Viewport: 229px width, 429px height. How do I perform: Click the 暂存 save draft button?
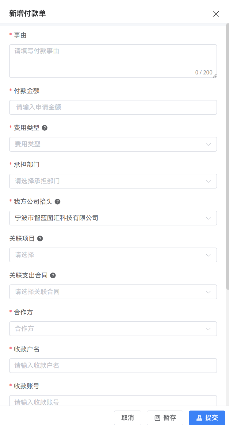coord(165,418)
